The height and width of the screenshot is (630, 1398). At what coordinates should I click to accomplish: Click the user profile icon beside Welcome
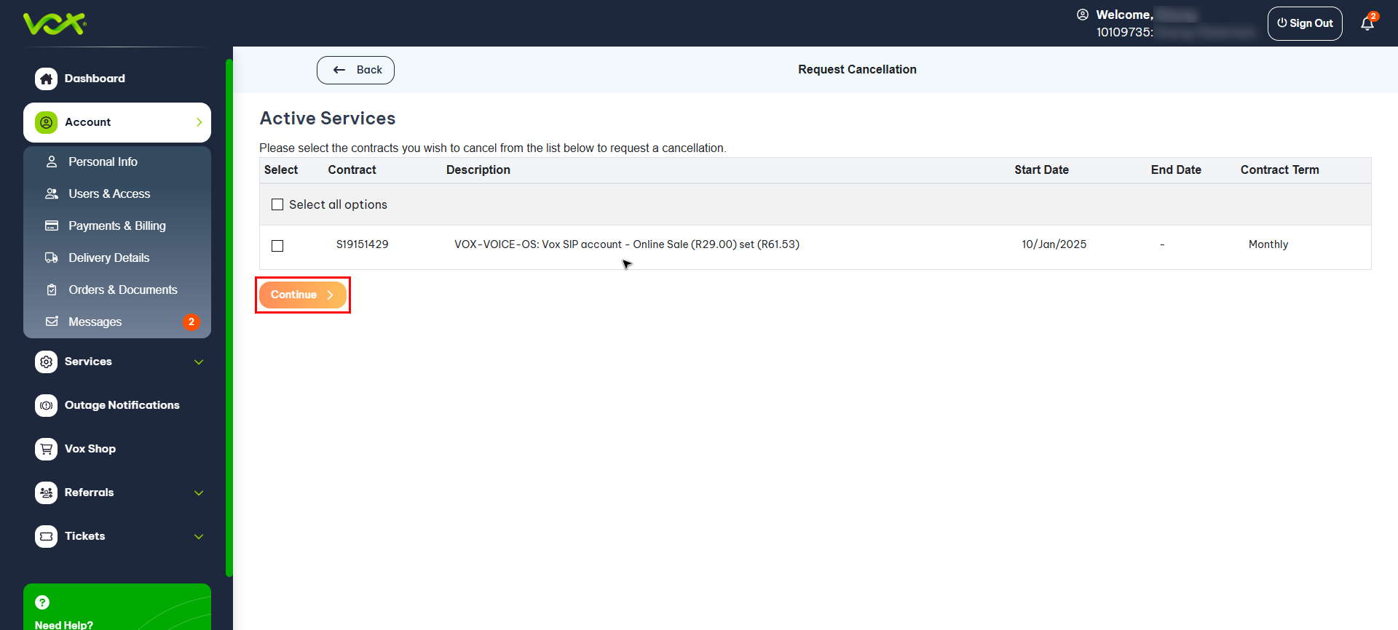pos(1083,15)
